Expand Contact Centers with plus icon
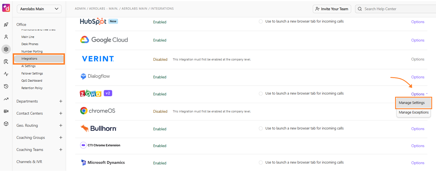Screen dimensions: 436x171 [61, 113]
